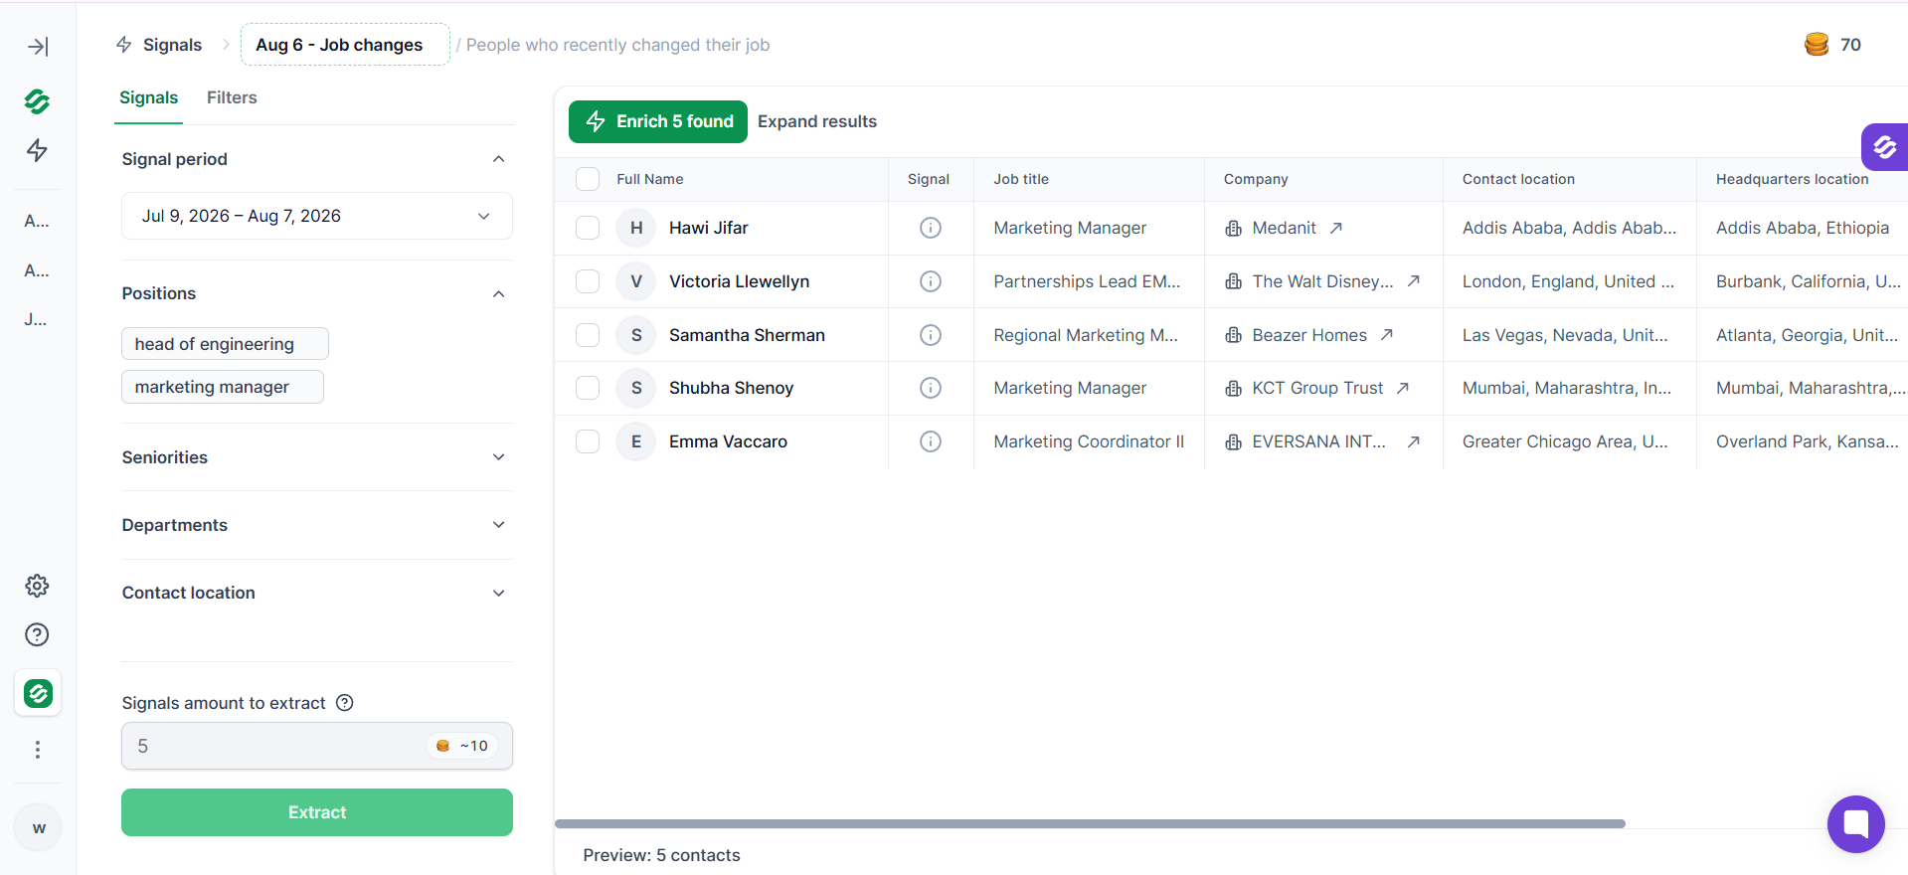Click Overland Park, Kansa... headquarters cell

click(x=1807, y=441)
